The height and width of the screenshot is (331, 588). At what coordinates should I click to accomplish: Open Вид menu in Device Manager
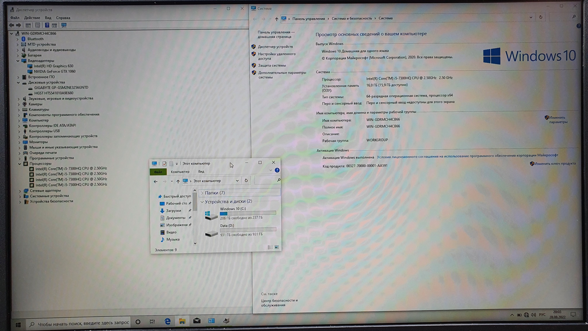48,18
